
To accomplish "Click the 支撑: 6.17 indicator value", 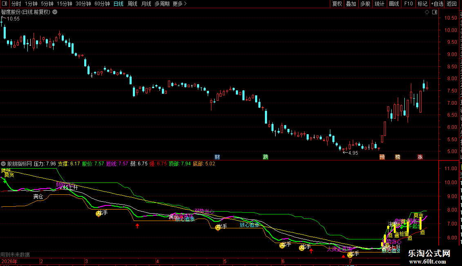I will coord(69,164).
